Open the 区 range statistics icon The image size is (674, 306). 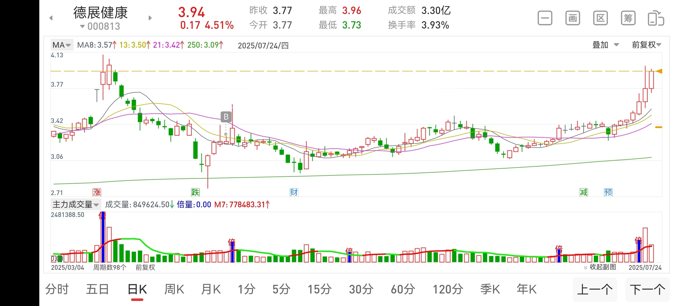(600, 18)
